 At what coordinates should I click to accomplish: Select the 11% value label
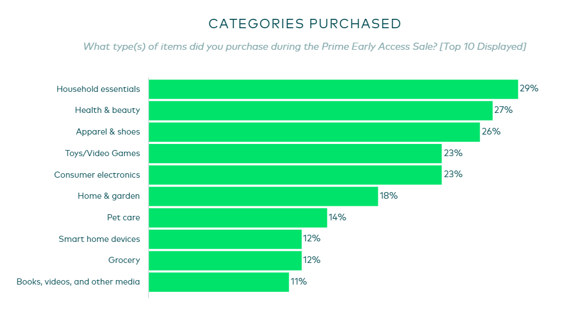[x=299, y=282]
